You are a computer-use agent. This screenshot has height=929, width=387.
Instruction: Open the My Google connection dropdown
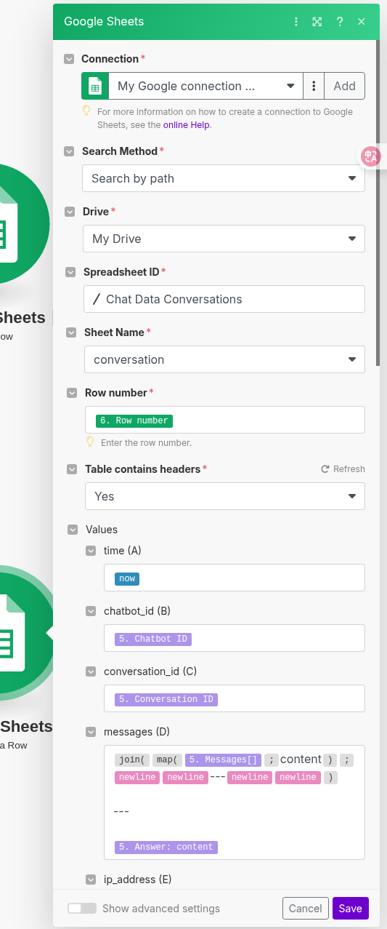pos(205,86)
